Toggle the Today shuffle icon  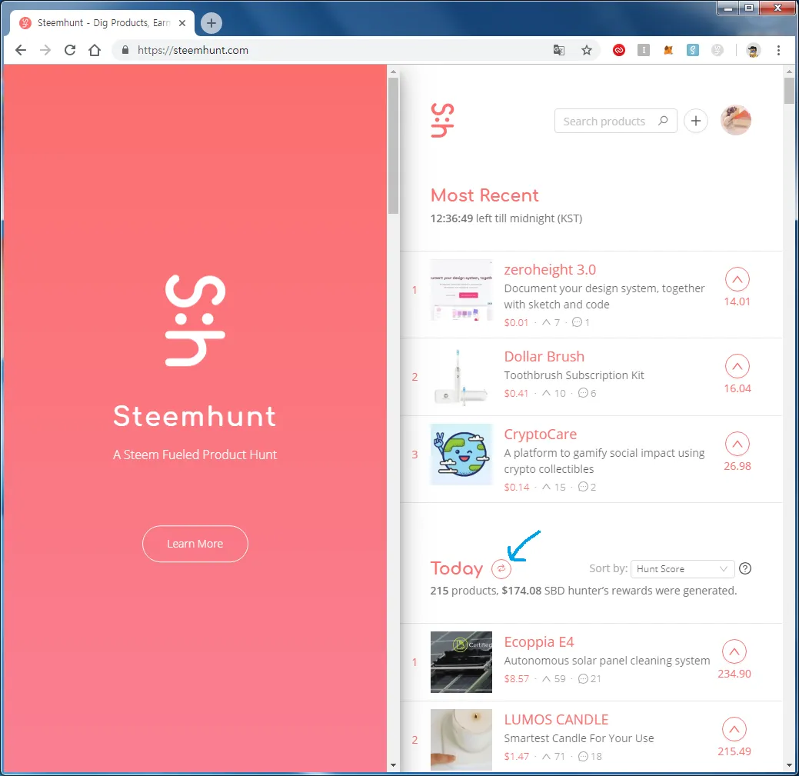pyautogui.click(x=501, y=568)
